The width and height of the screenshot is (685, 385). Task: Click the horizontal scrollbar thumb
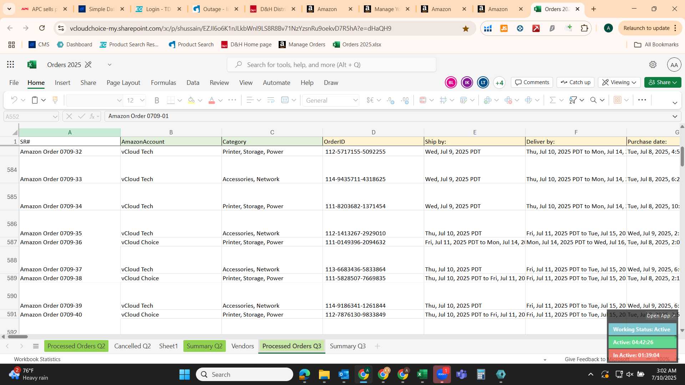17,337
